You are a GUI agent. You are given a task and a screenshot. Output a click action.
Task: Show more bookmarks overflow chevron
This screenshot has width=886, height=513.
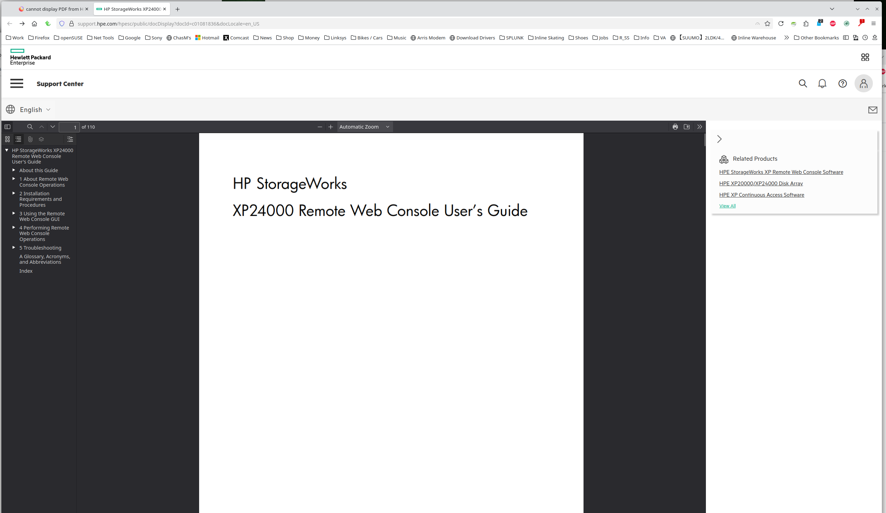(786, 38)
